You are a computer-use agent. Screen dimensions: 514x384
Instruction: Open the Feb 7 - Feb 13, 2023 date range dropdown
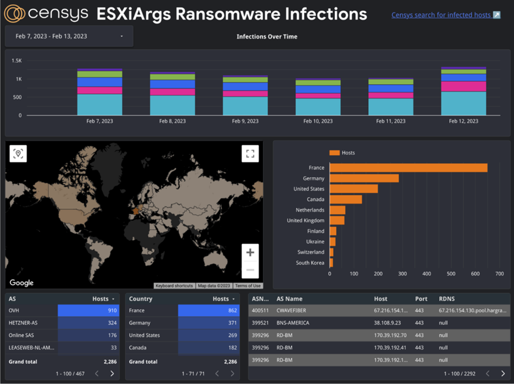click(x=69, y=36)
